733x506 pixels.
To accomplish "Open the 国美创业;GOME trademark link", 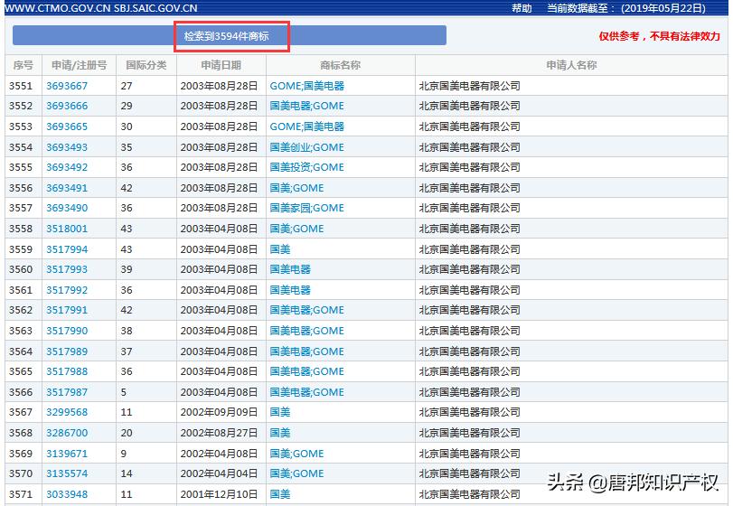I will pyautogui.click(x=306, y=147).
